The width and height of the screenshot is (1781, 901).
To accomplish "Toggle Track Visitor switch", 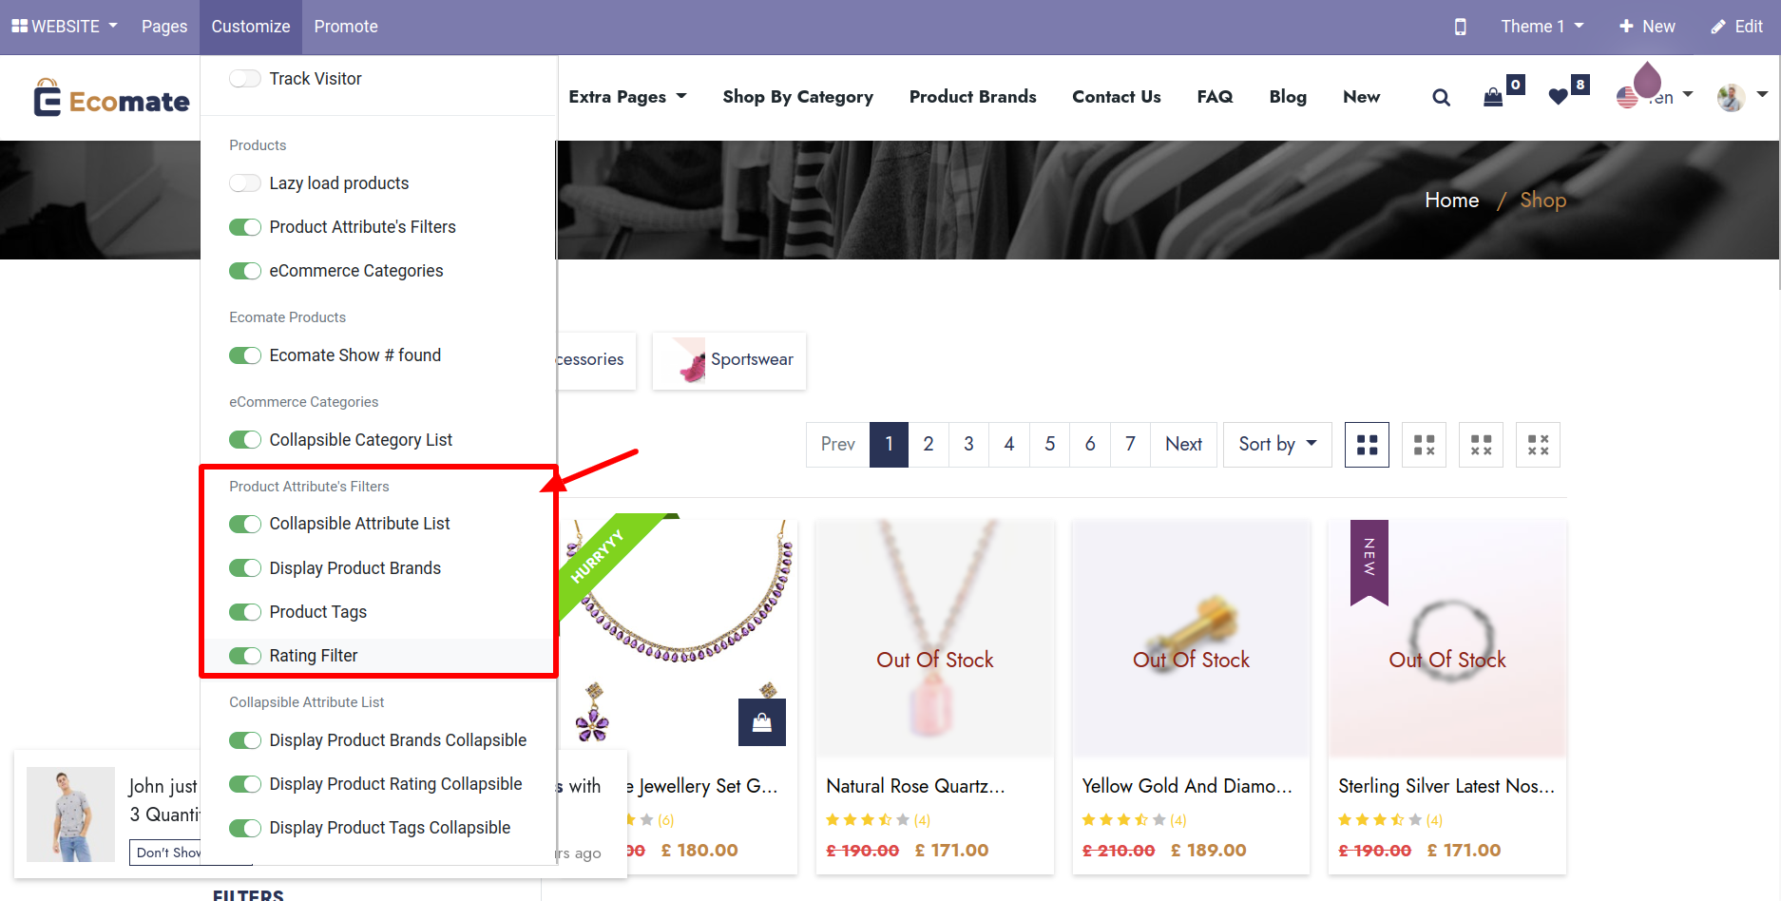I will [x=245, y=79].
